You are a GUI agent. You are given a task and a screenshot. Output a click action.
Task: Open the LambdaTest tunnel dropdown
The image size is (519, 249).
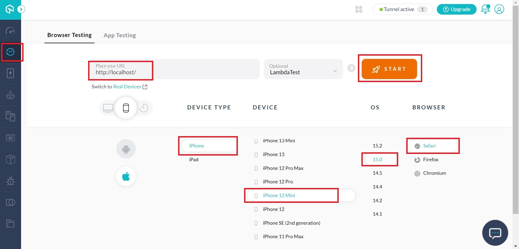(x=303, y=69)
